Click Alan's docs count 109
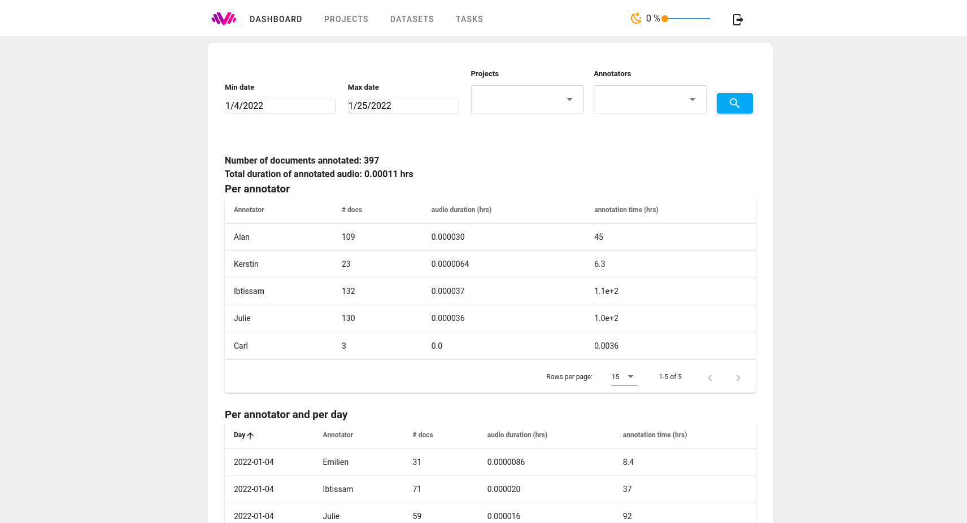Viewport: 967px width, 523px height. (349, 237)
